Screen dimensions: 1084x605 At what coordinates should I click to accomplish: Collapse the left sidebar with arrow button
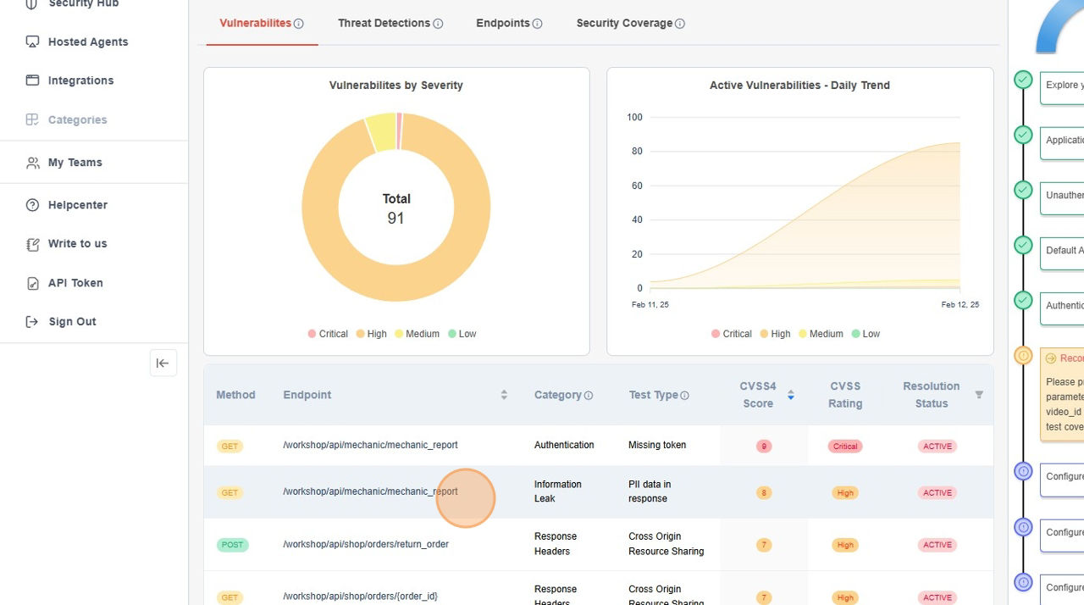163,363
